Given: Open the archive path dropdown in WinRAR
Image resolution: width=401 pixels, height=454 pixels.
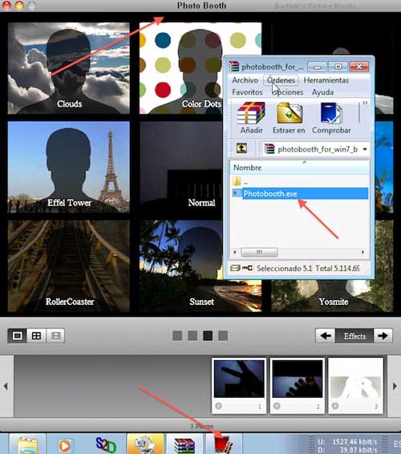Looking at the screenshot, I should tap(365, 149).
